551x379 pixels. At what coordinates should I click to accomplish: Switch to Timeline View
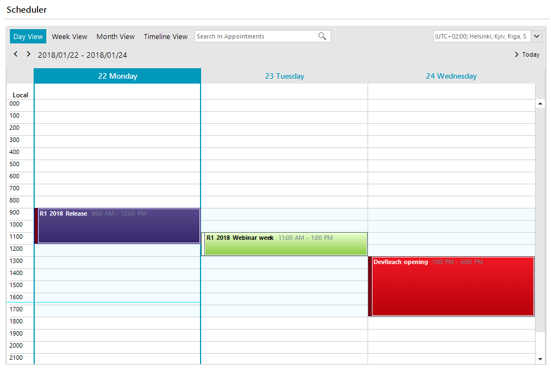(x=165, y=36)
